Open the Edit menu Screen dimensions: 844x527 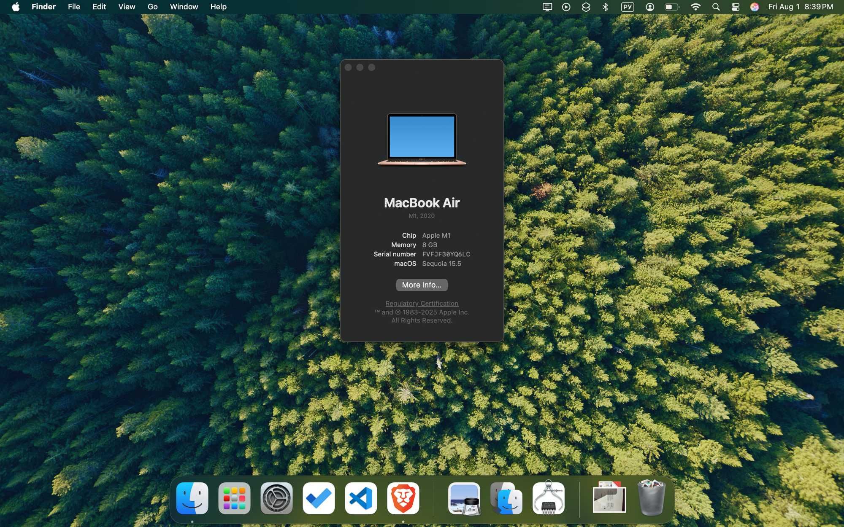(99, 7)
